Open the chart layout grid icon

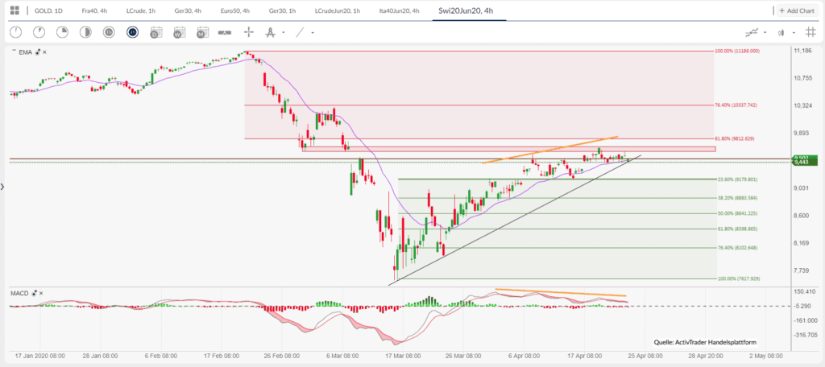click(15, 10)
